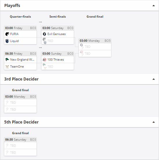This screenshot has height=160, width=159.
Task: Click the 100 Thieves red team logo
Action: 45,60
